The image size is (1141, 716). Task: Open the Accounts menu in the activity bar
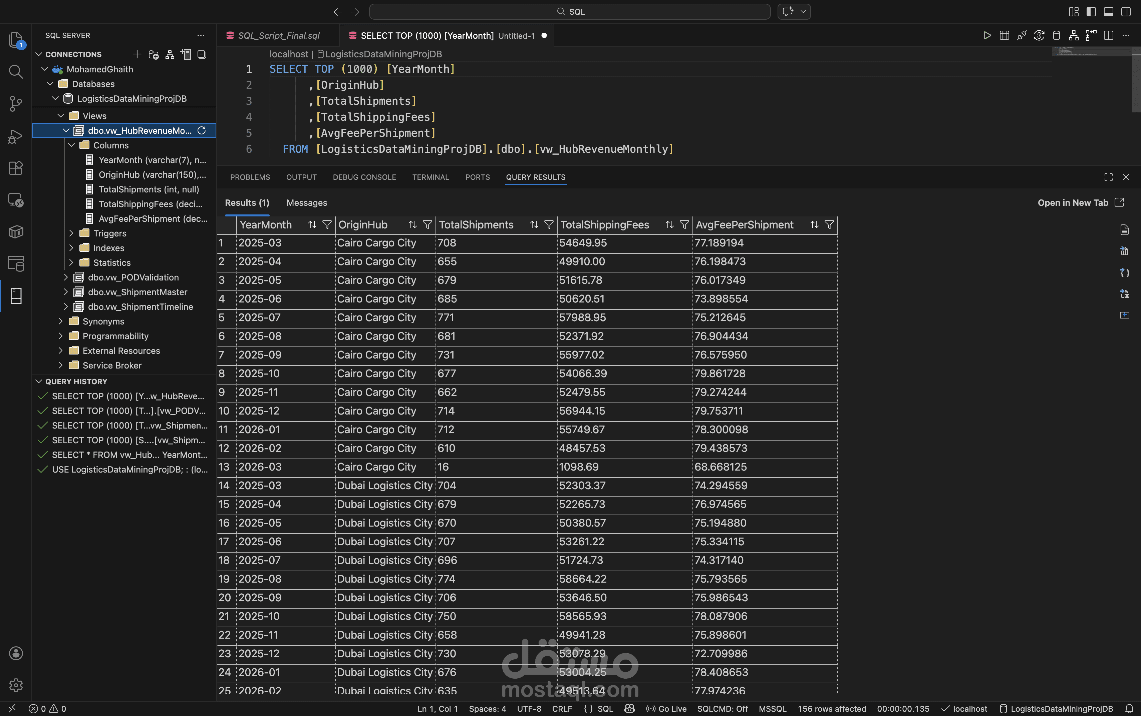pyautogui.click(x=16, y=654)
